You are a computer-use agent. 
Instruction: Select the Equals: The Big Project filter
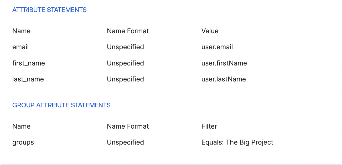tap(237, 142)
